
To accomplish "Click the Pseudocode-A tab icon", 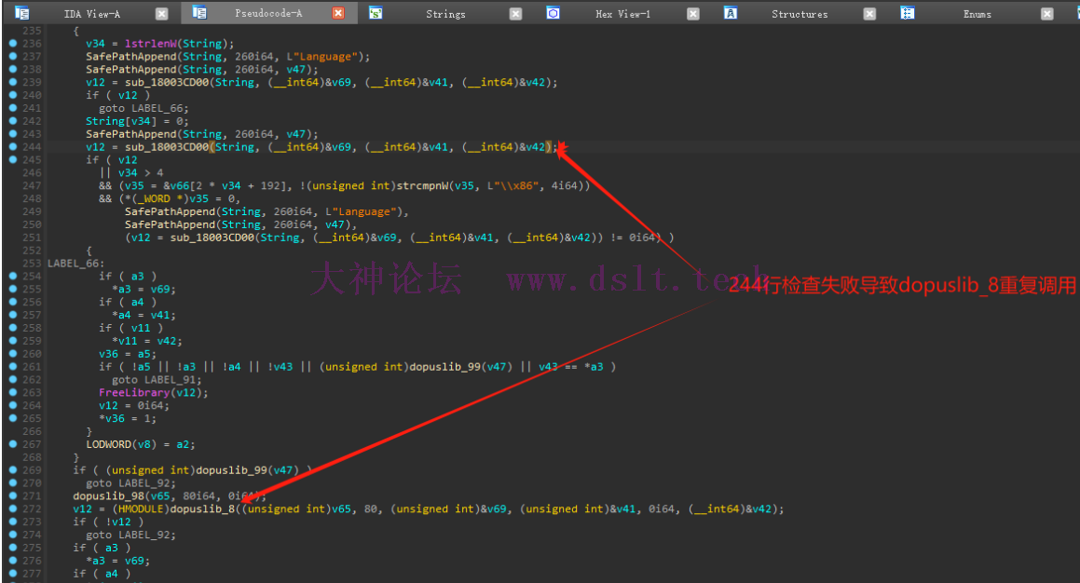I will pos(199,13).
